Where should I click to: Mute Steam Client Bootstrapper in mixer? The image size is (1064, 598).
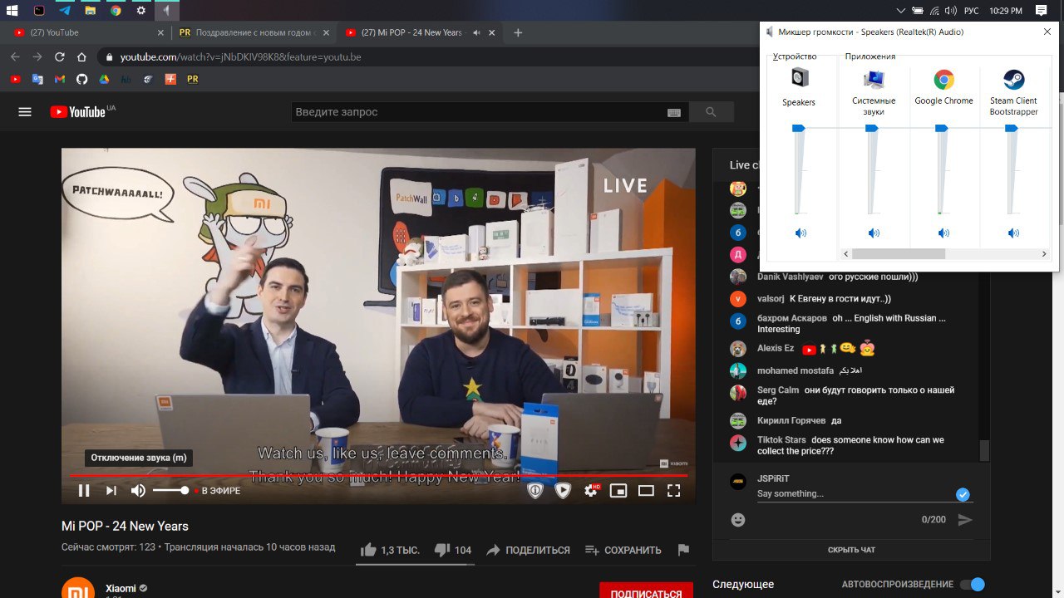1013,233
